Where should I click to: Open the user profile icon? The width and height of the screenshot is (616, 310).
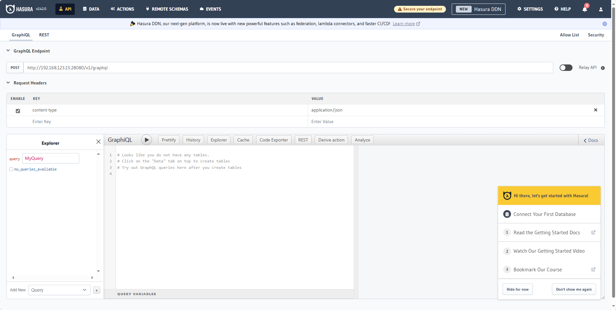pyautogui.click(x=601, y=9)
